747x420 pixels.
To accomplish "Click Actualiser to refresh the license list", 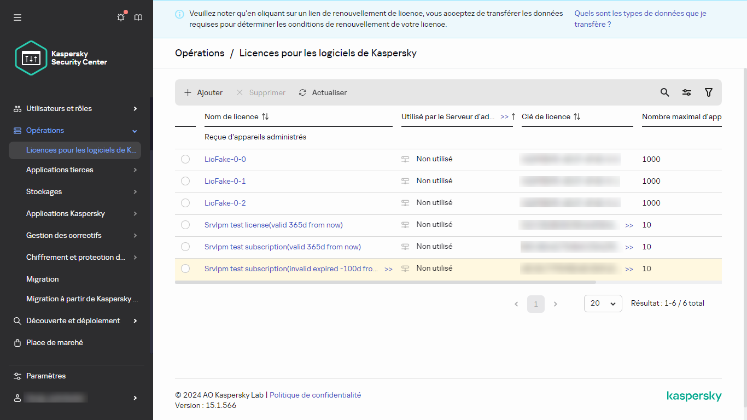I will (x=323, y=92).
